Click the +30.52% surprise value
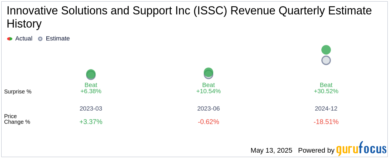This screenshot has width=389, height=158. [326, 91]
